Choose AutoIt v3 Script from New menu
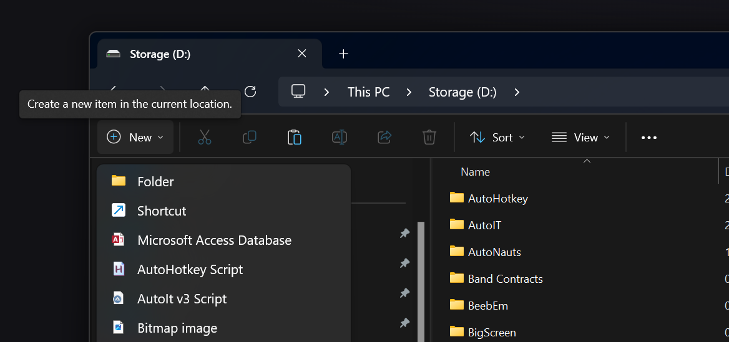 223,298
